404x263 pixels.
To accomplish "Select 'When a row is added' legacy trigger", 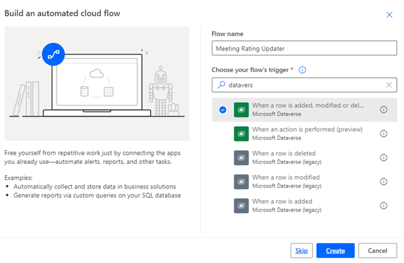I will point(304,205).
